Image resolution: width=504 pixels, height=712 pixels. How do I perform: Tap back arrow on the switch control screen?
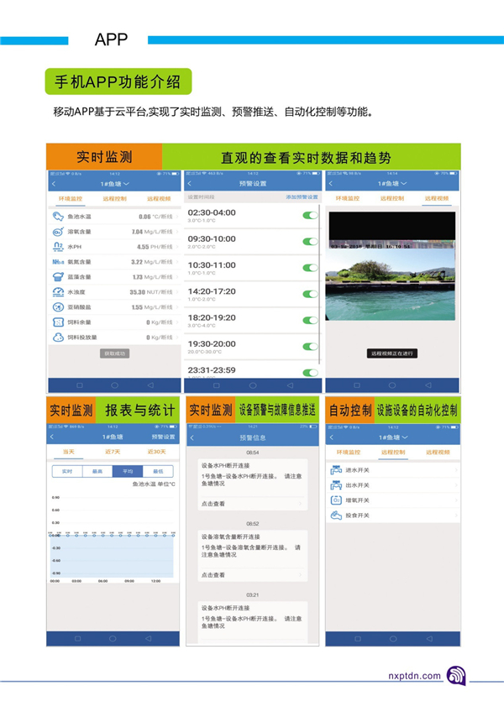(x=331, y=437)
